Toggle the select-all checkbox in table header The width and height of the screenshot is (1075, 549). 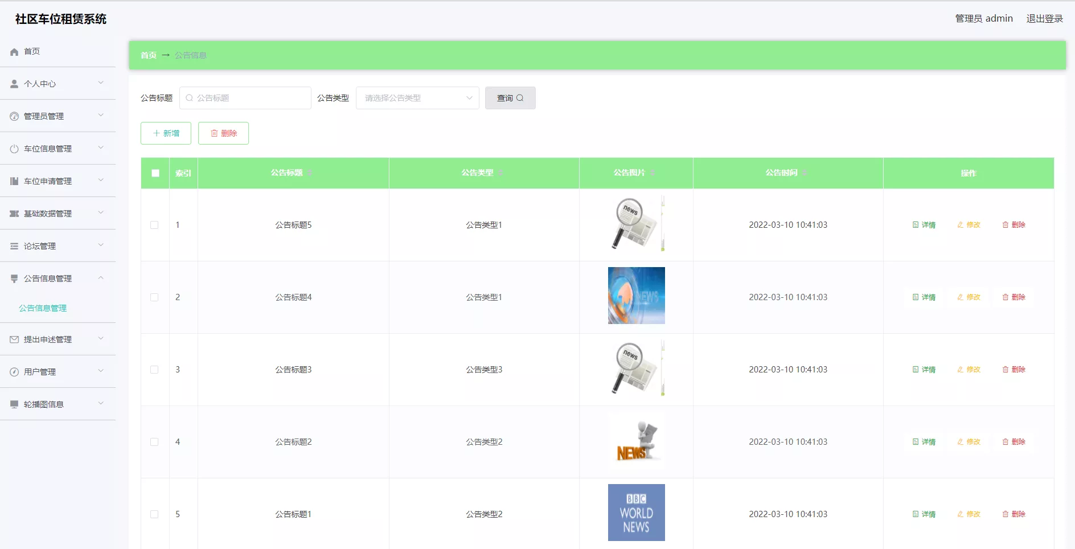(155, 173)
